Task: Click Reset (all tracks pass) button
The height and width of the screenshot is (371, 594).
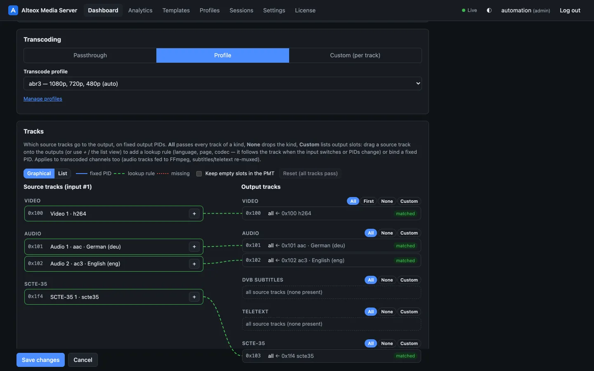Action: tap(310, 174)
